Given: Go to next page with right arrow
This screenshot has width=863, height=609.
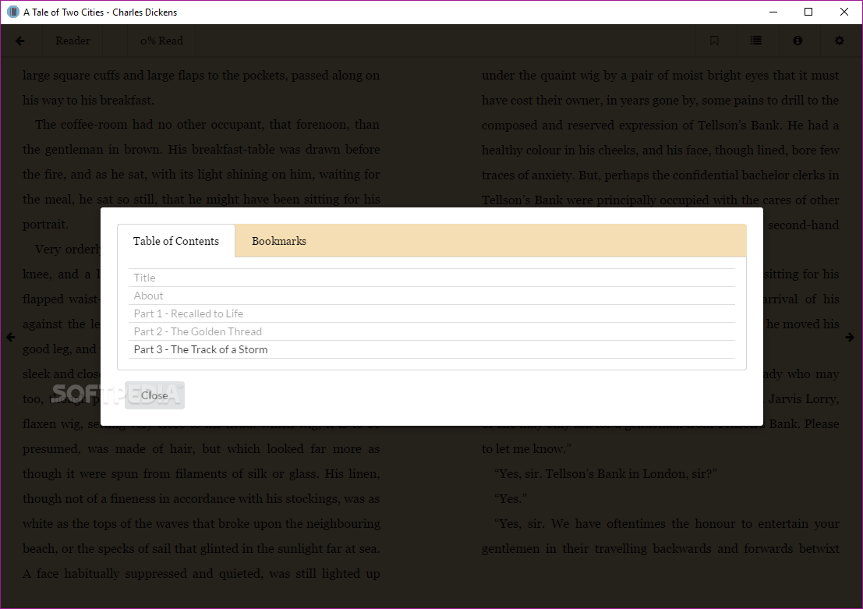Looking at the screenshot, I should click(x=850, y=337).
